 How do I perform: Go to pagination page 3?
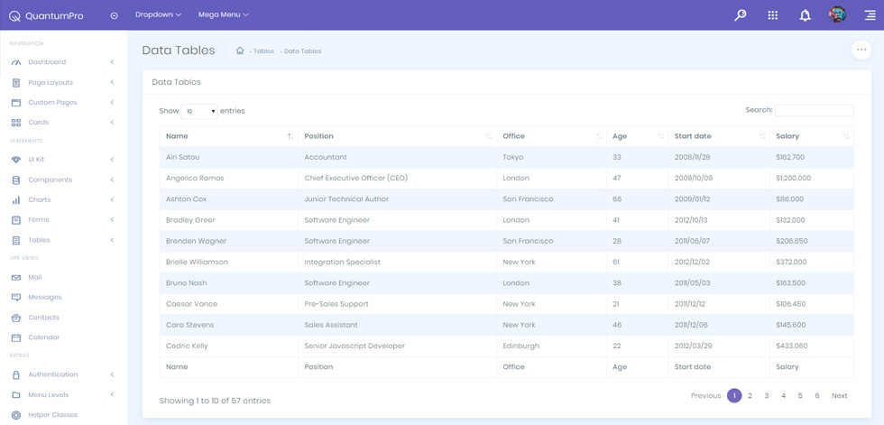coord(767,396)
